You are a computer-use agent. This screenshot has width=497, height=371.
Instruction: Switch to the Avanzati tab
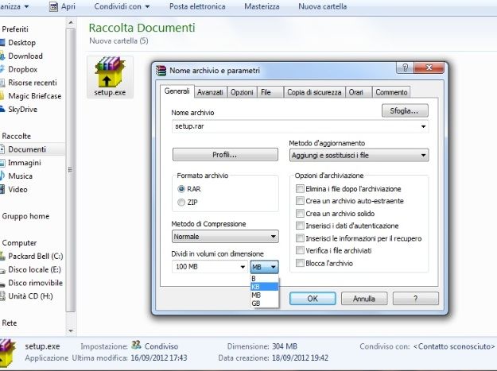(x=210, y=92)
